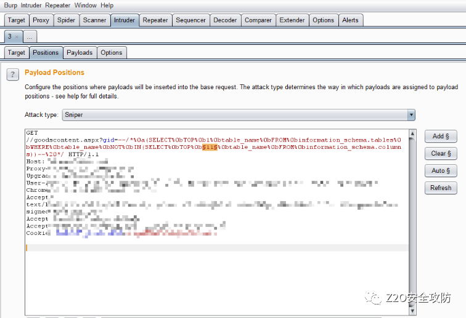Select the Positions sub-tab
The height and width of the screenshot is (318, 466).
pos(46,52)
